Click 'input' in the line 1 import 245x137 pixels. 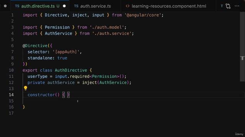[98, 15]
